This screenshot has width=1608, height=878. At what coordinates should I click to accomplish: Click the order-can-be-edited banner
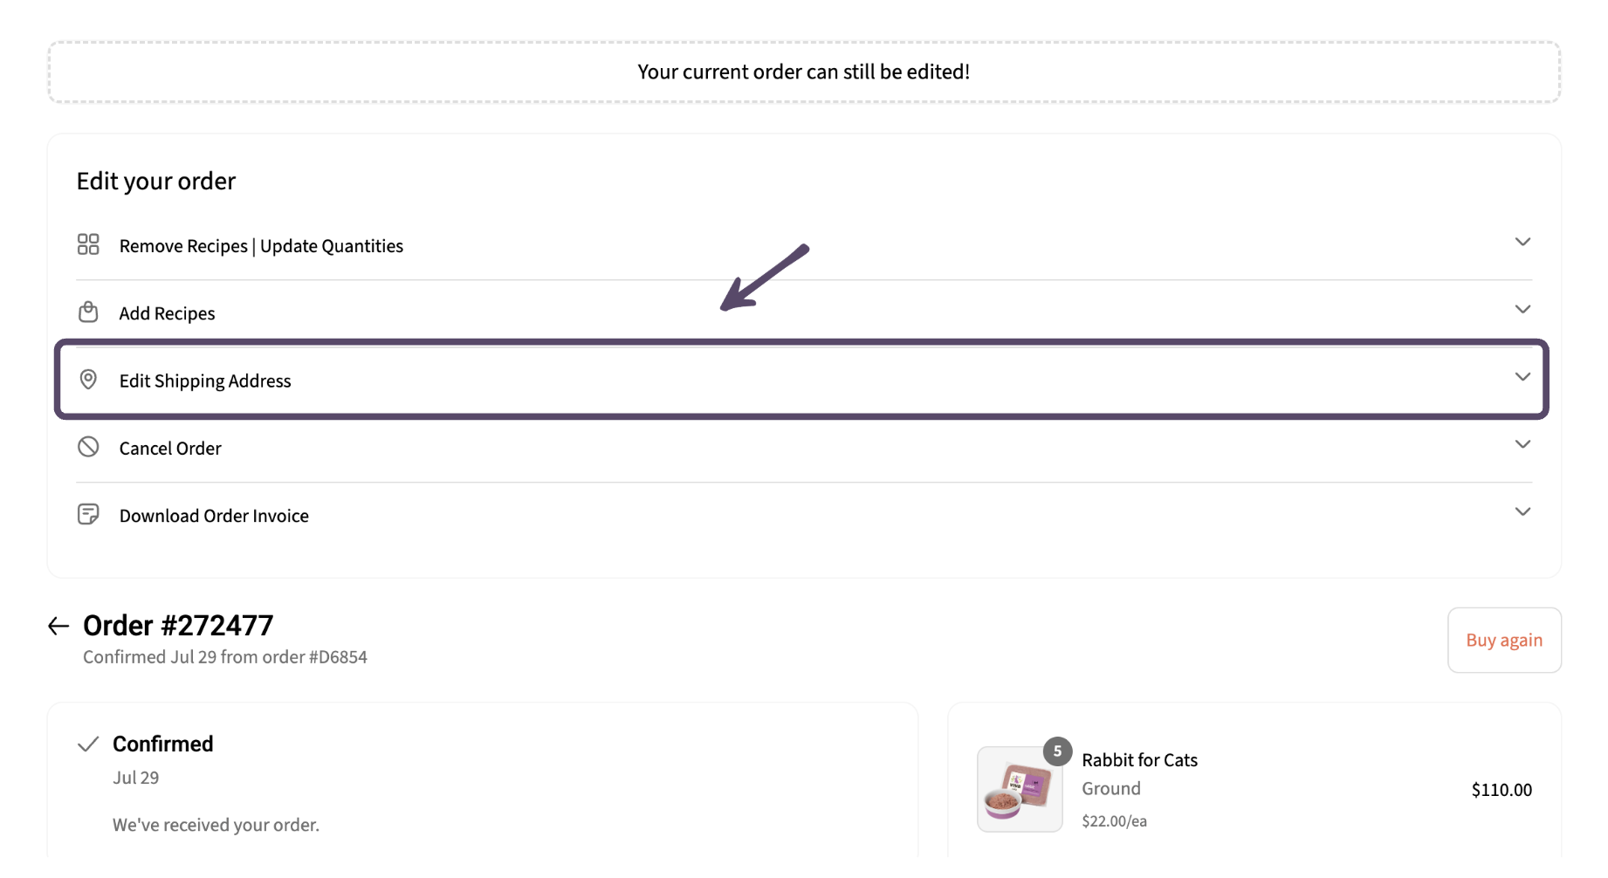point(804,72)
